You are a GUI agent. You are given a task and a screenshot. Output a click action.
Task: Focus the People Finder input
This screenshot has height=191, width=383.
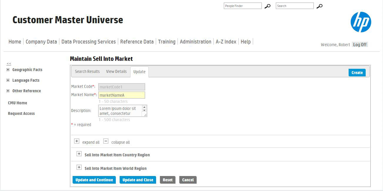pos(243,6)
